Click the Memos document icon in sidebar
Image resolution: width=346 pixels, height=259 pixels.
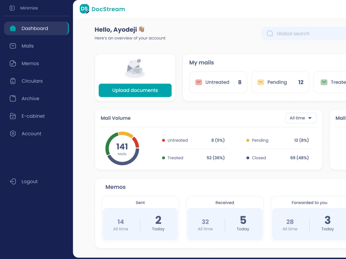click(x=13, y=64)
